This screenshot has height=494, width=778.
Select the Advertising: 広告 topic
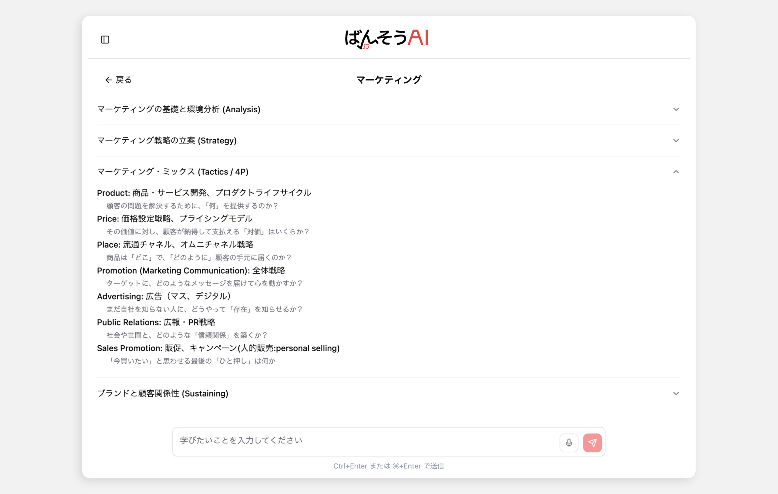tap(164, 296)
